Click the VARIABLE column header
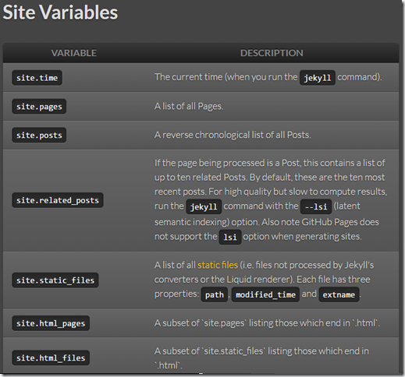This screenshot has height=377, width=405. (74, 53)
